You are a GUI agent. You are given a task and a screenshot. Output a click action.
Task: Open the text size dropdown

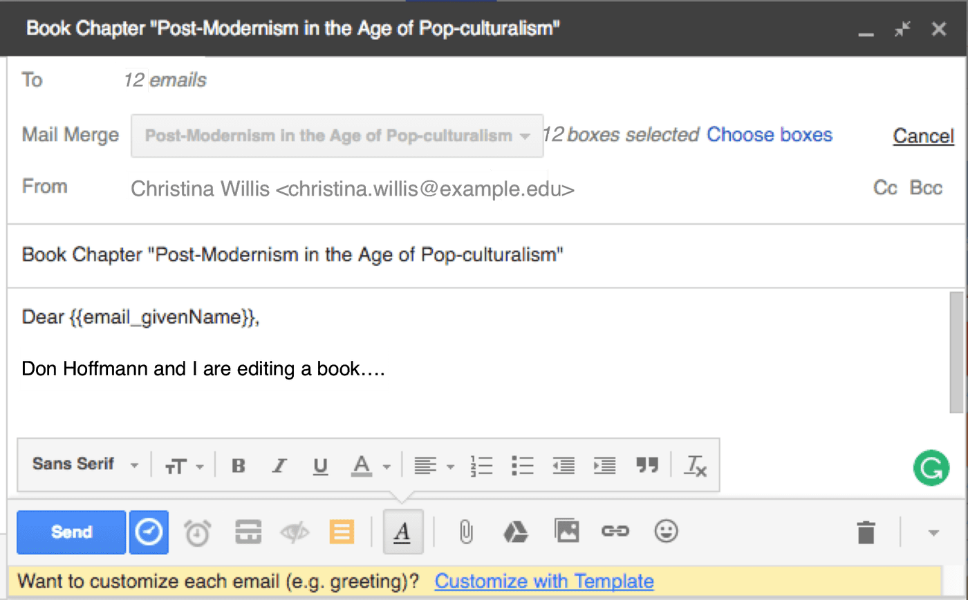click(184, 467)
